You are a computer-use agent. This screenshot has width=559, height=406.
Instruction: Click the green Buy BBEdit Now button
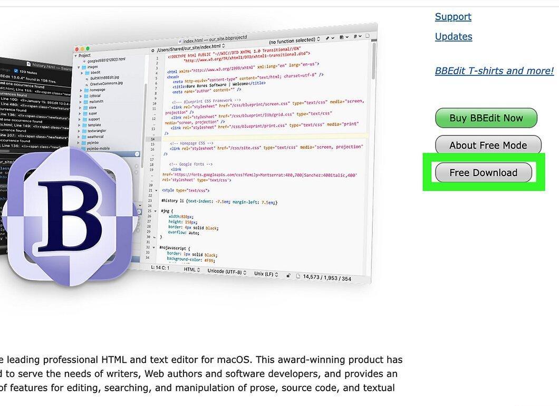[486, 118]
